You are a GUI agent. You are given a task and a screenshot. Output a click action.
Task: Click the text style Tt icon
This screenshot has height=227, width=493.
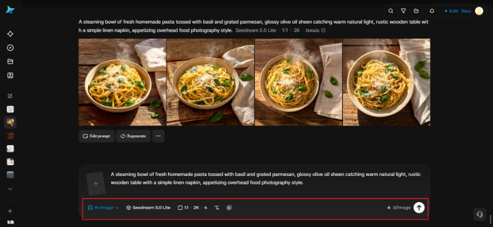coord(217,207)
